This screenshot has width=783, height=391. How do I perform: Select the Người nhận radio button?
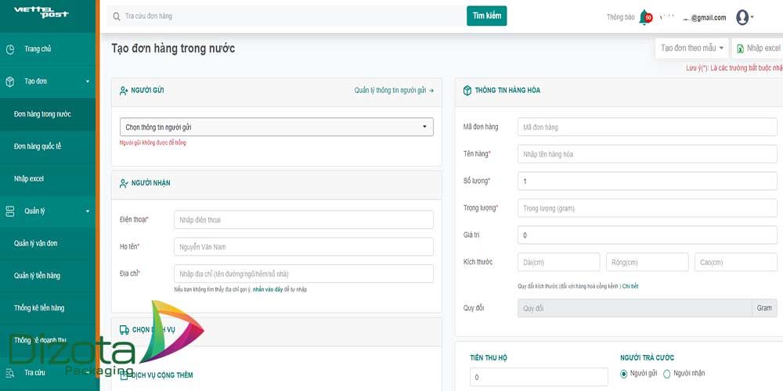point(667,374)
